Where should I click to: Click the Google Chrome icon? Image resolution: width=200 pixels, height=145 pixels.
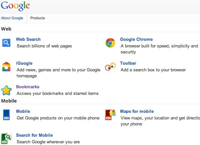point(110,43)
